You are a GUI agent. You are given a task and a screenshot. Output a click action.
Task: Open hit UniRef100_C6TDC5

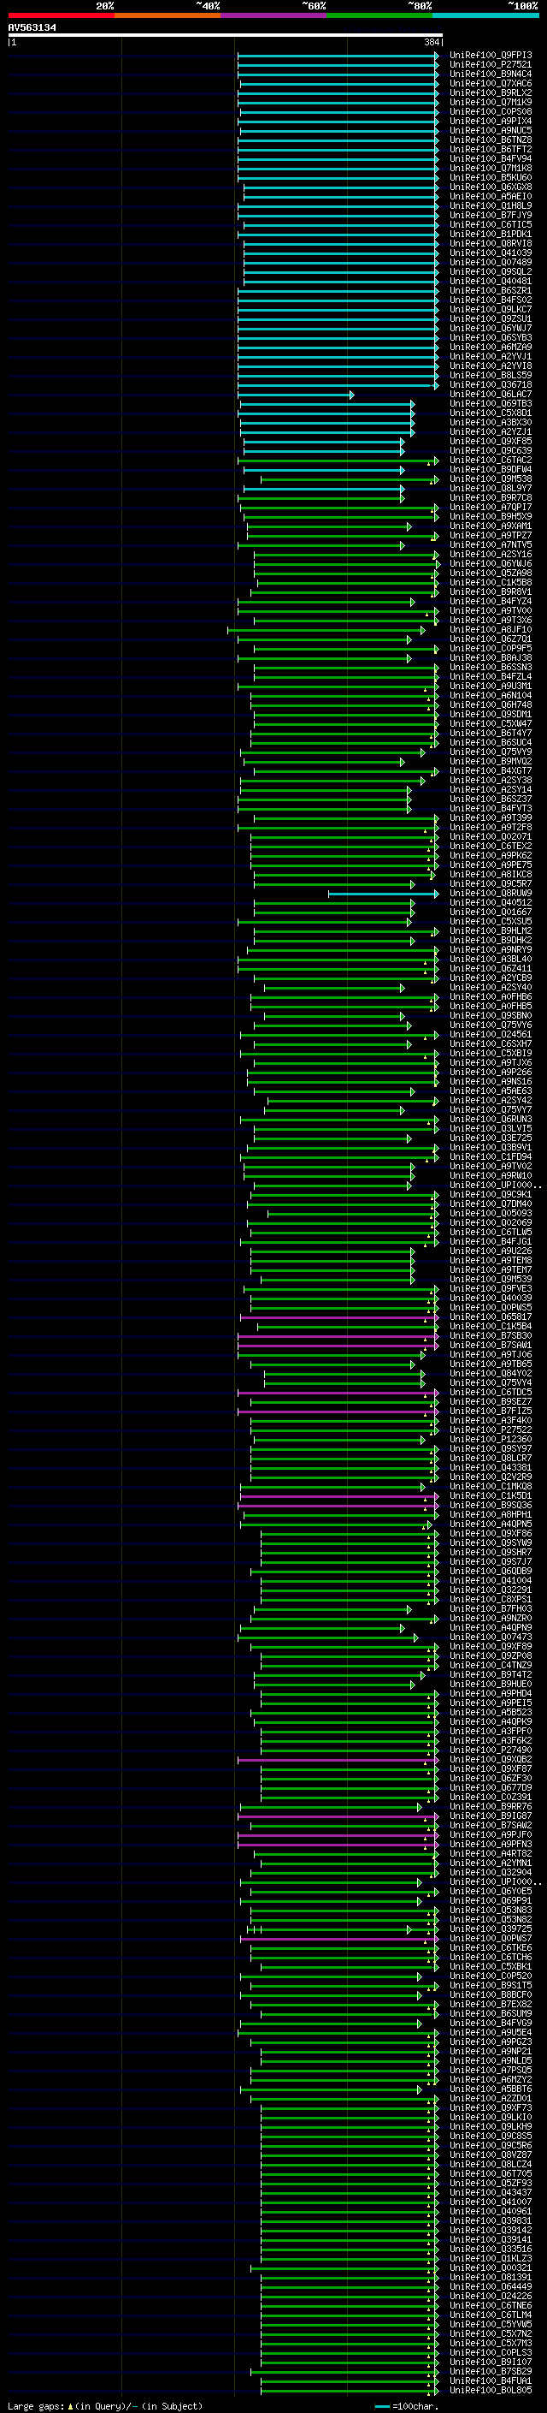[x=491, y=1393]
